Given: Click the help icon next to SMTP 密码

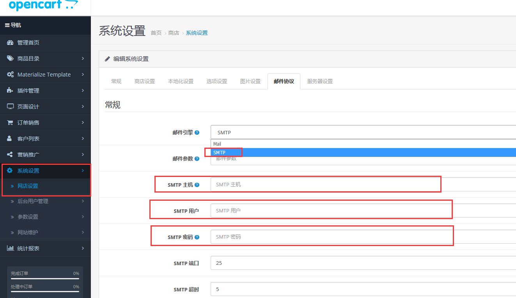Looking at the screenshot, I should [x=197, y=237].
